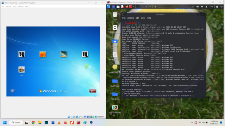Screen dimensions: 225x126
Task: Click the Windows Start button on host taskbar
Action: (5, 123)
